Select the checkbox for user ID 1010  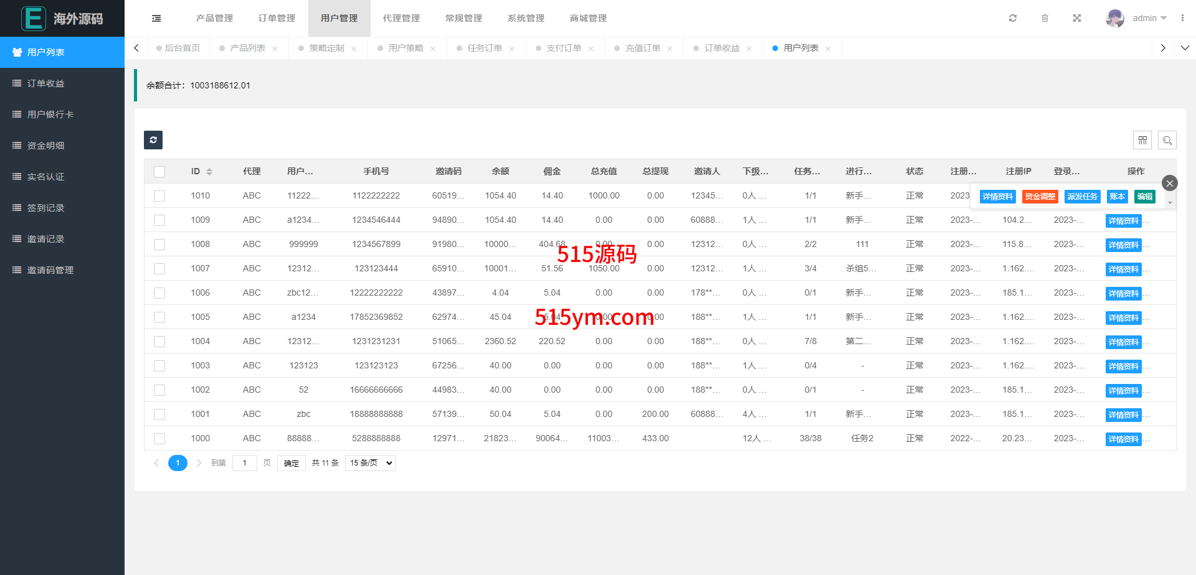[159, 196]
